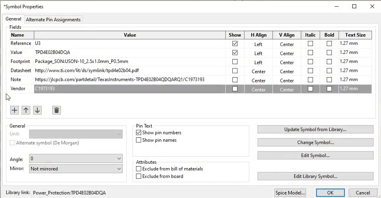Click Change Symbol button
This screenshot has width=381, height=198.
(x=315, y=142)
